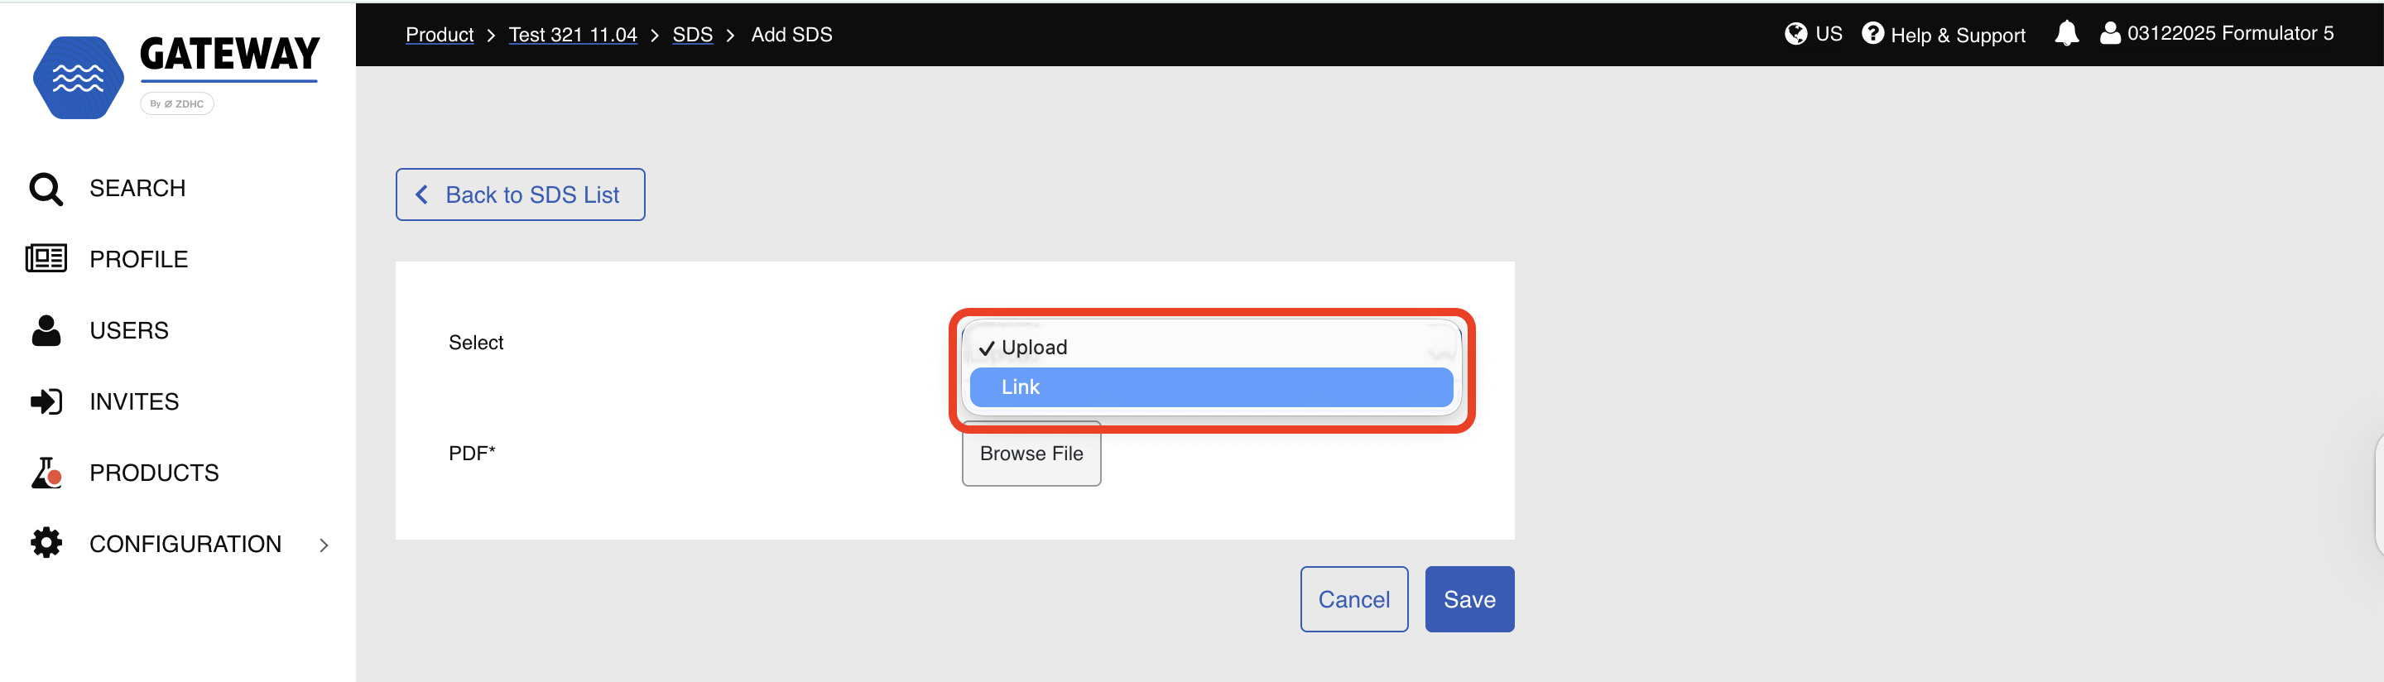This screenshot has width=2384, height=682.
Task: Go to the Product breadcrumb link
Action: tap(440, 35)
